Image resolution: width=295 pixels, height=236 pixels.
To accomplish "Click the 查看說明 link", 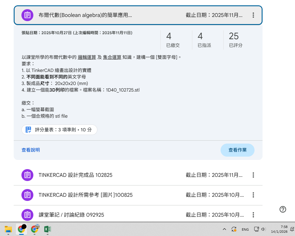I will (x=31, y=150).
